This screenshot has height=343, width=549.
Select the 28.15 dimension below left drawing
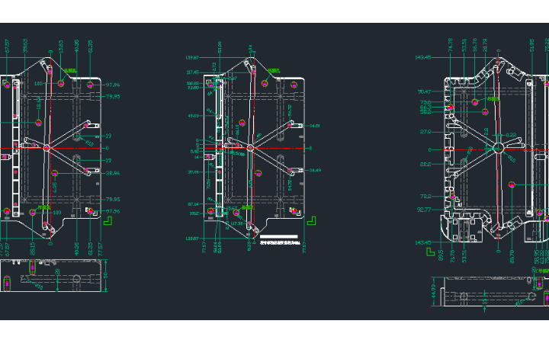[x=32, y=249]
